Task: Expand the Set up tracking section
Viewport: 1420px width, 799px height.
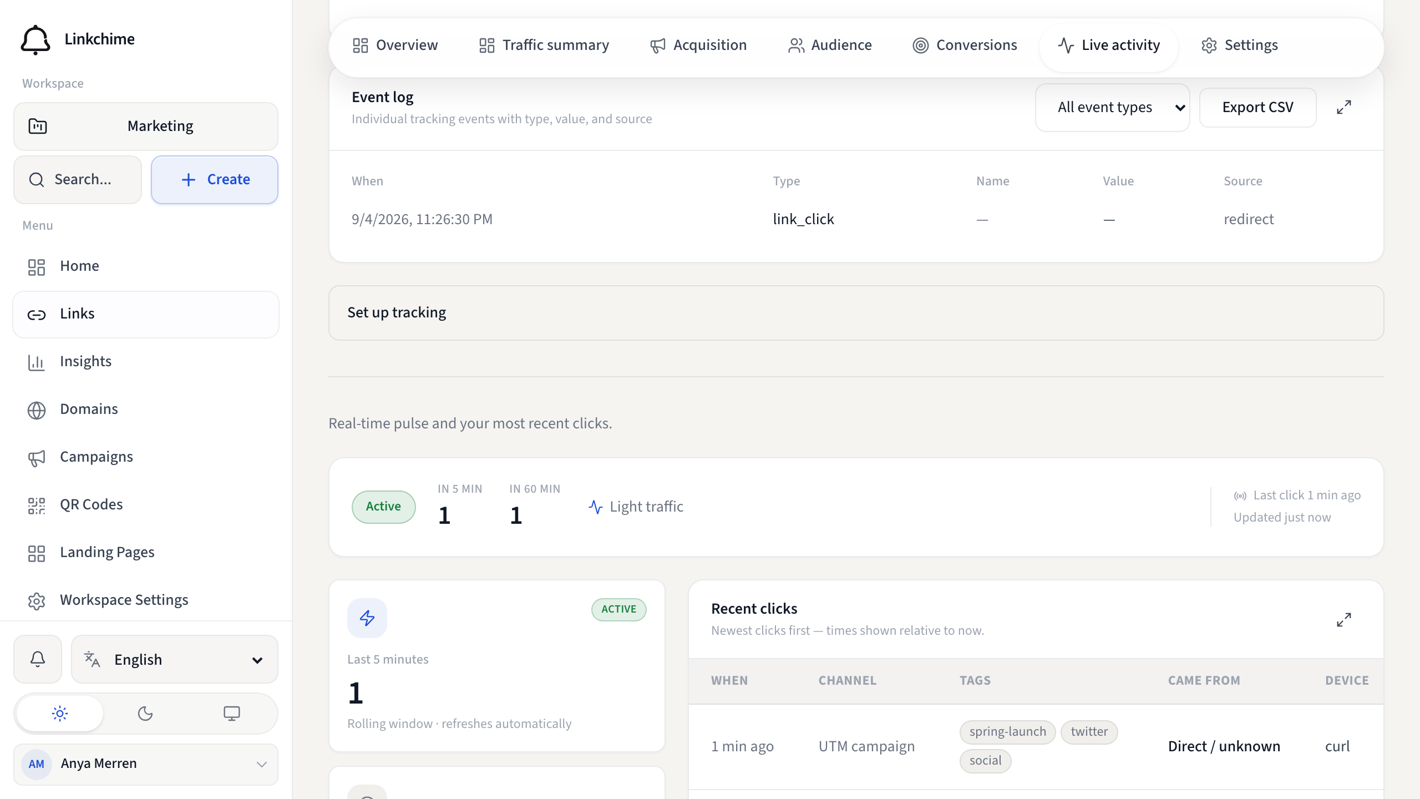Action: tap(856, 313)
